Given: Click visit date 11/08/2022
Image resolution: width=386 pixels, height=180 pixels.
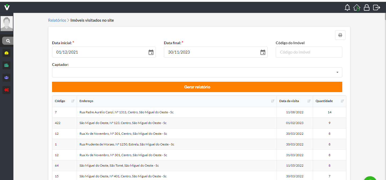Looking at the screenshot, I should 295,112.
